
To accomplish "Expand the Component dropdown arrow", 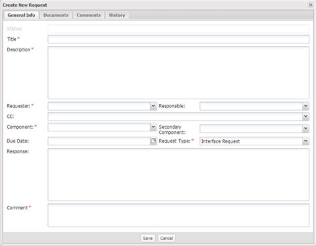I will [153, 127].
